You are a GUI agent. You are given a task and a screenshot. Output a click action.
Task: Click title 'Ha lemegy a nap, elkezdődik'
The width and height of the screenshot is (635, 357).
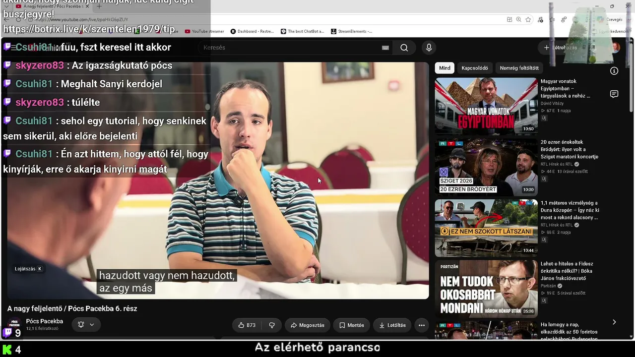(569, 332)
